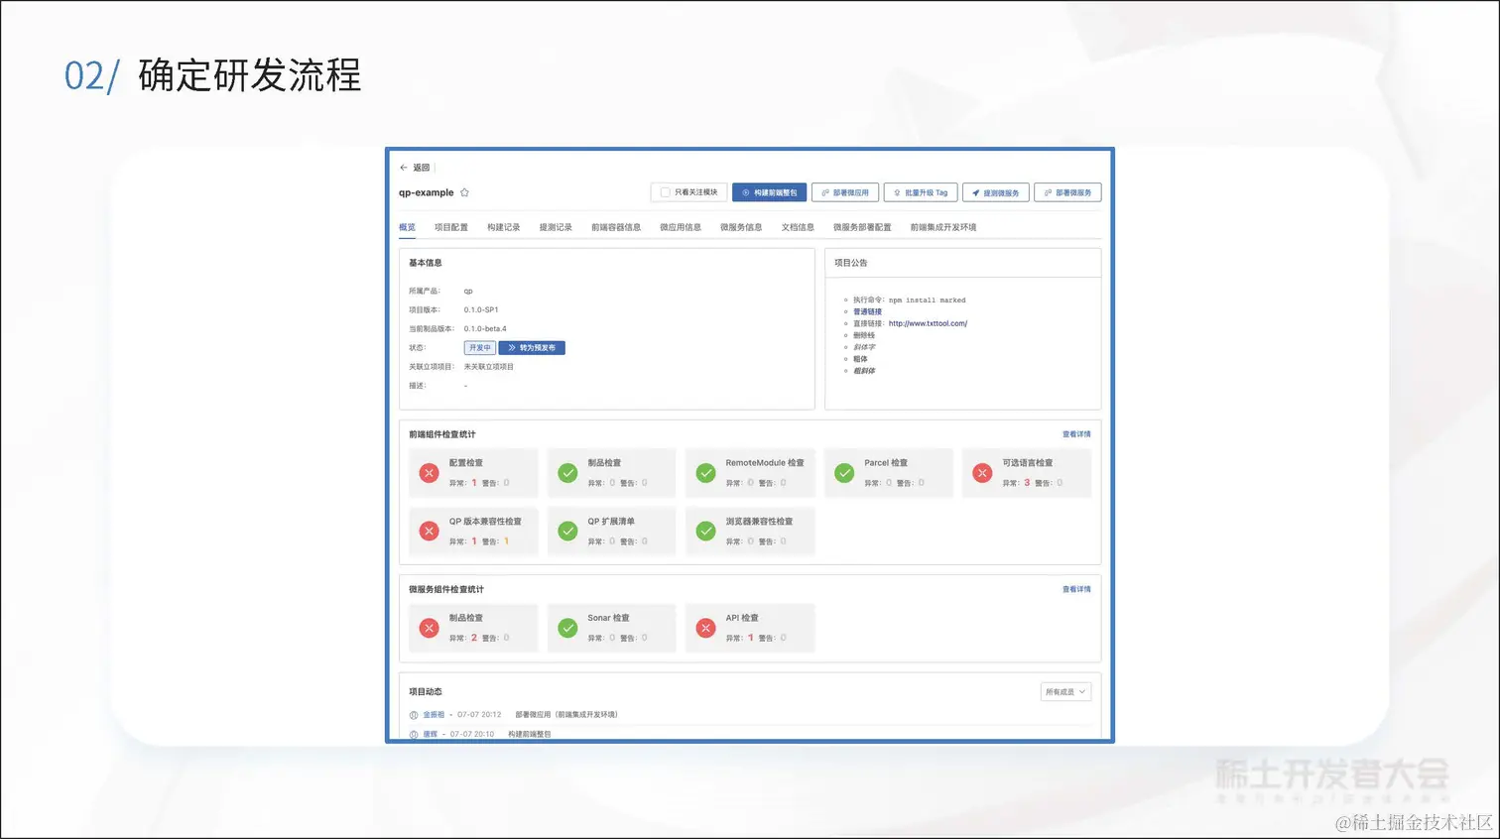Click the 批量升级 Tag button
Image resolution: width=1500 pixels, height=839 pixels.
[x=921, y=192]
